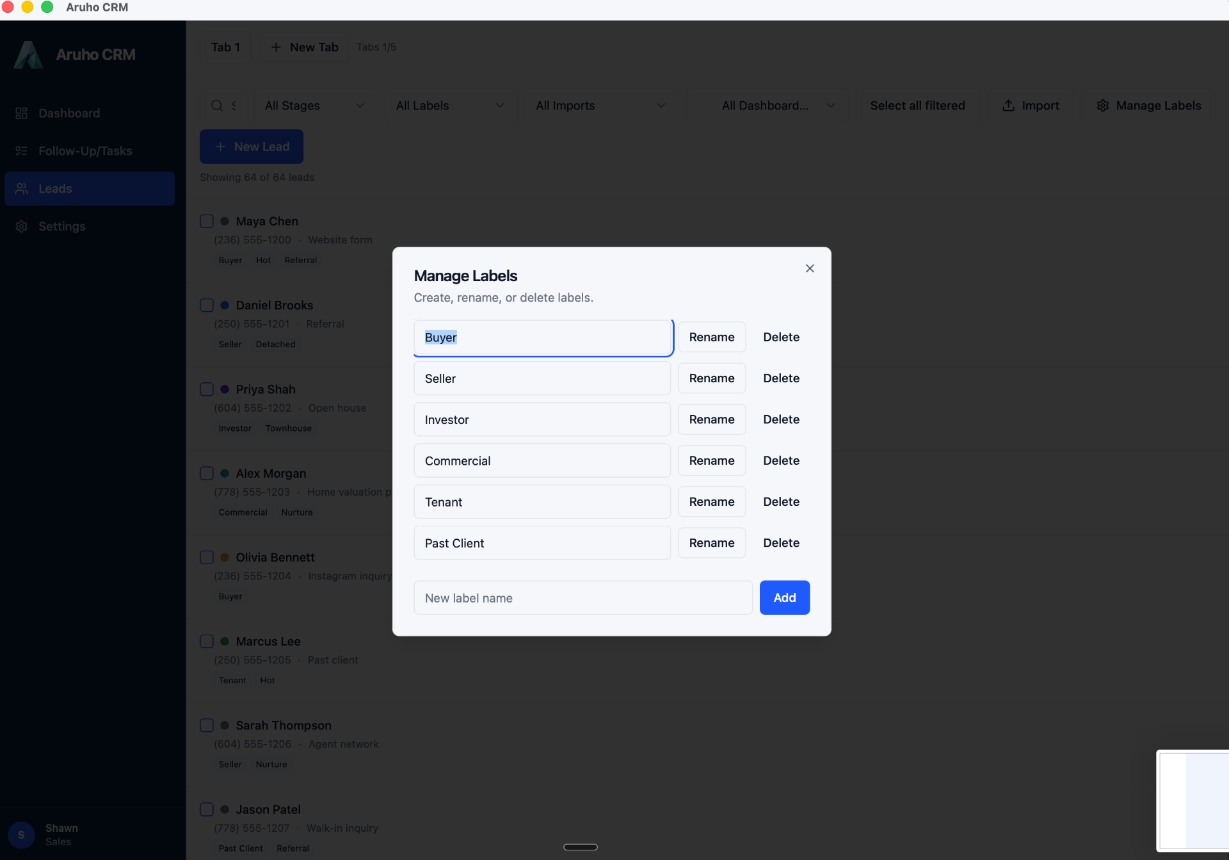Open Maya Chen lead name
This screenshot has width=1229, height=860.
(267, 222)
